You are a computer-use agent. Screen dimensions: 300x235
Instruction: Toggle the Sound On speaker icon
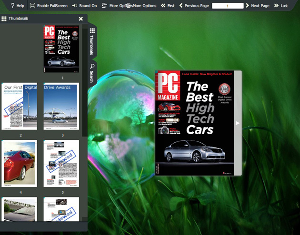click(75, 6)
